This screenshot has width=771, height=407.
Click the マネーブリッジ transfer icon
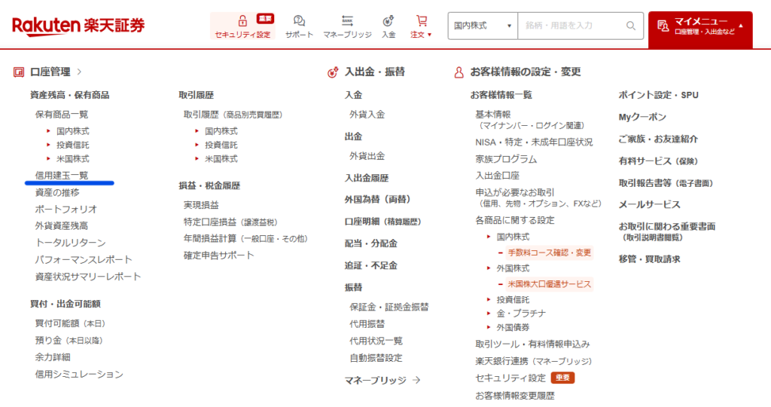click(x=347, y=21)
